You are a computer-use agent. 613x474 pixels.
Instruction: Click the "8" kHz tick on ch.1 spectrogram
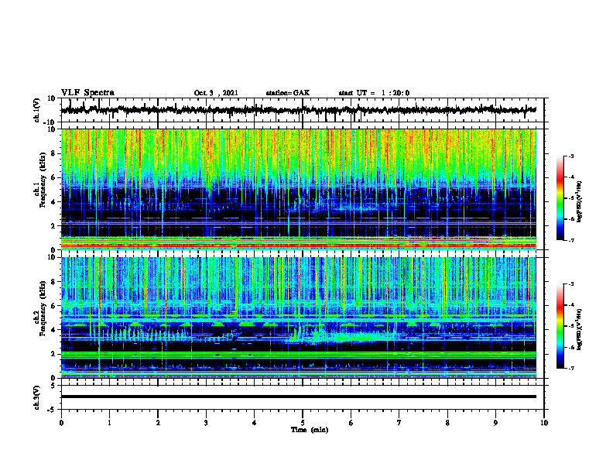point(53,153)
